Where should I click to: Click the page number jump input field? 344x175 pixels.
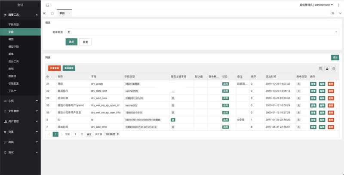(x=76, y=134)
